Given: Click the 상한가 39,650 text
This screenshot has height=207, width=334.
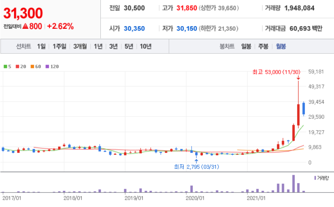Looking at the screenshot, I should click(219, 8).
